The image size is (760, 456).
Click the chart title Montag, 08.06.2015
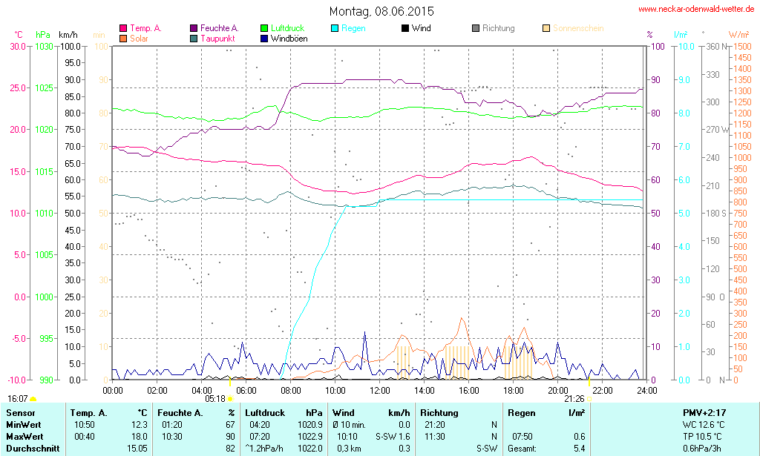click(381, 11)
